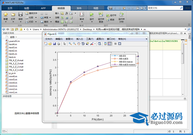Click the editor vertical scrollbar thumb
The height and width of the screenshot is (135, 193).
click(182, 53)
